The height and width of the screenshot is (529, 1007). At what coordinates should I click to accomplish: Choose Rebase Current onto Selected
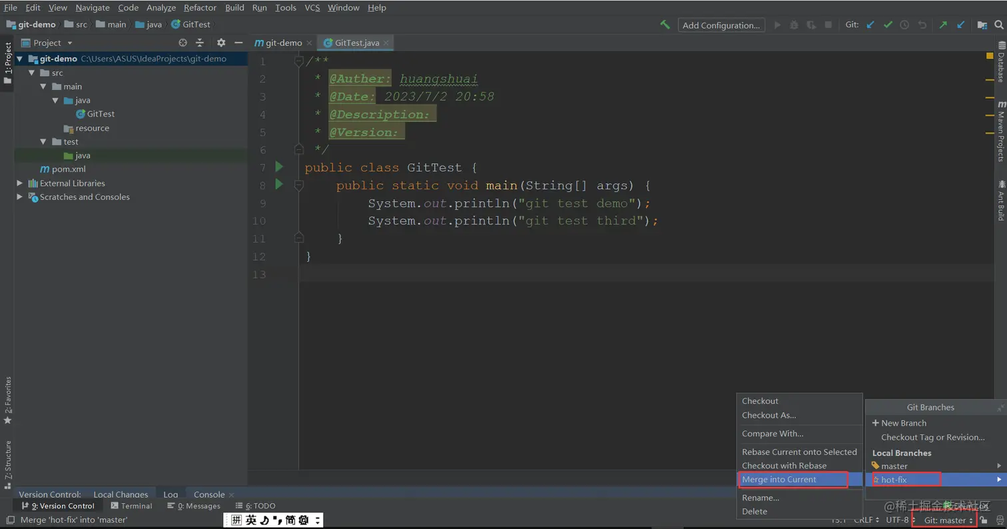coord(799,452)
